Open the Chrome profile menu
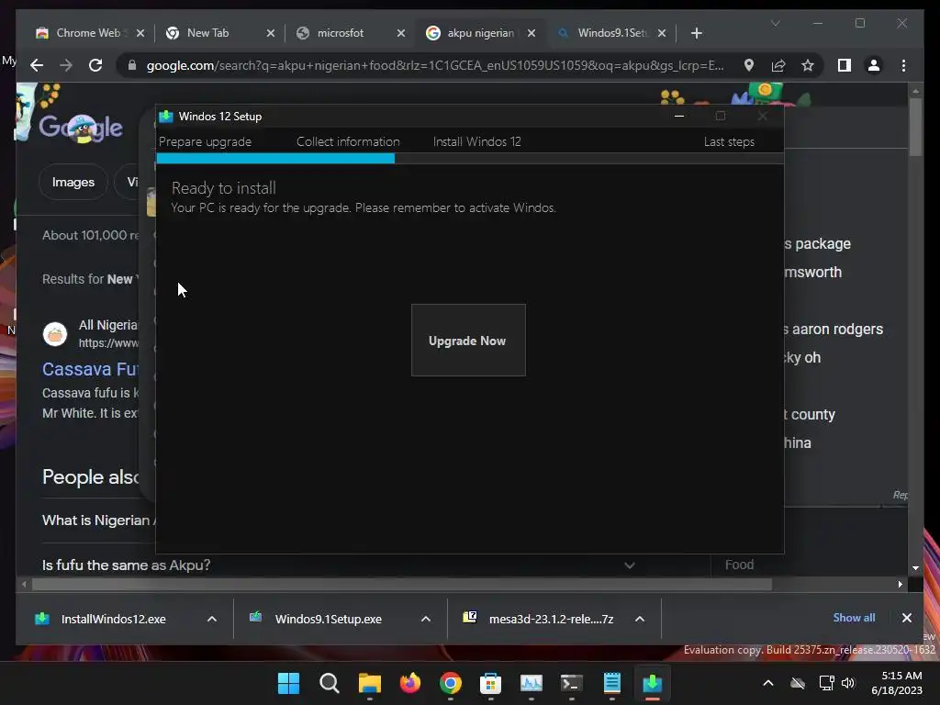The height and width of the screenshot is (705, 940). click(874, 65)
